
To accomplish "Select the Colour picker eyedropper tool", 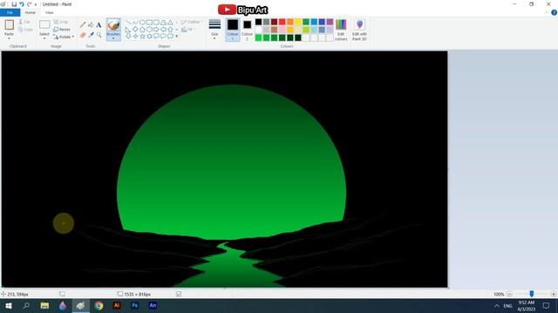I will click(91, 35).
